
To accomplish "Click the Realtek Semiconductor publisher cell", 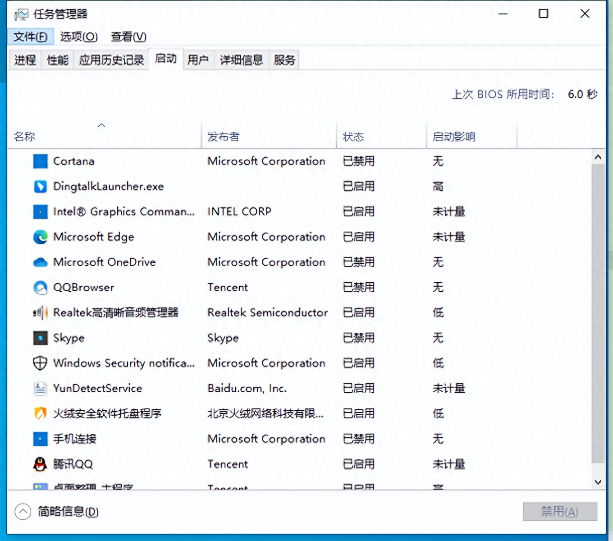I will click(x=268, y=312).
